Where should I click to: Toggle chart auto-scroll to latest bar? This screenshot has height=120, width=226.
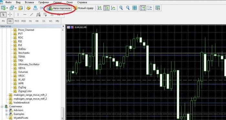click(x=143, y=8)
